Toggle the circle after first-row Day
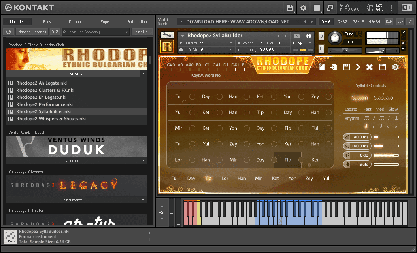 click(219, 96)
